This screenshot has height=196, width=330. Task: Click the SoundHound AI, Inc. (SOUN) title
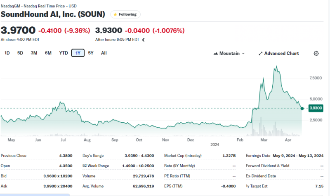(x=53, y=14)
